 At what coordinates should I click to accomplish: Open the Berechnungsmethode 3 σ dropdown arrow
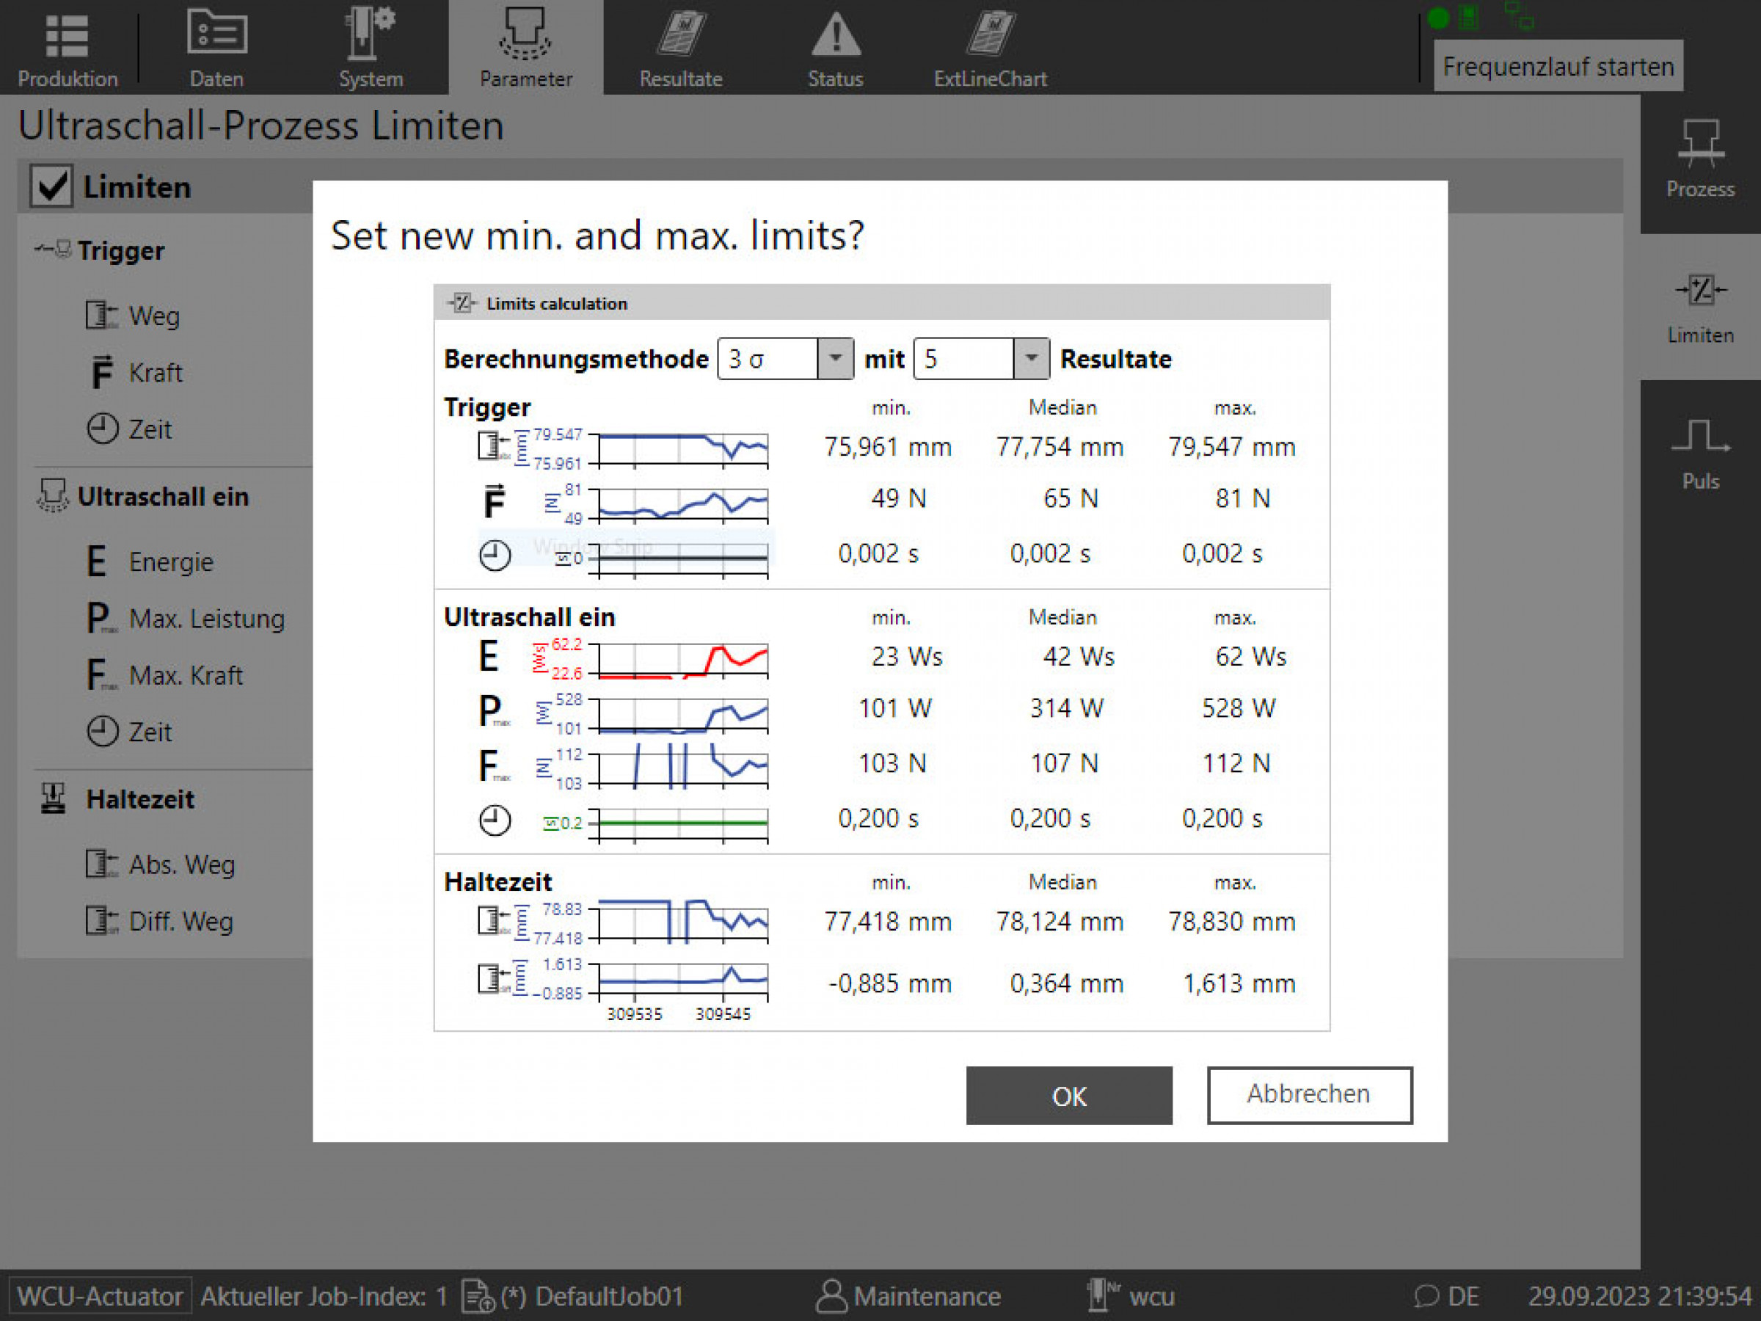[x=834, y=358]
